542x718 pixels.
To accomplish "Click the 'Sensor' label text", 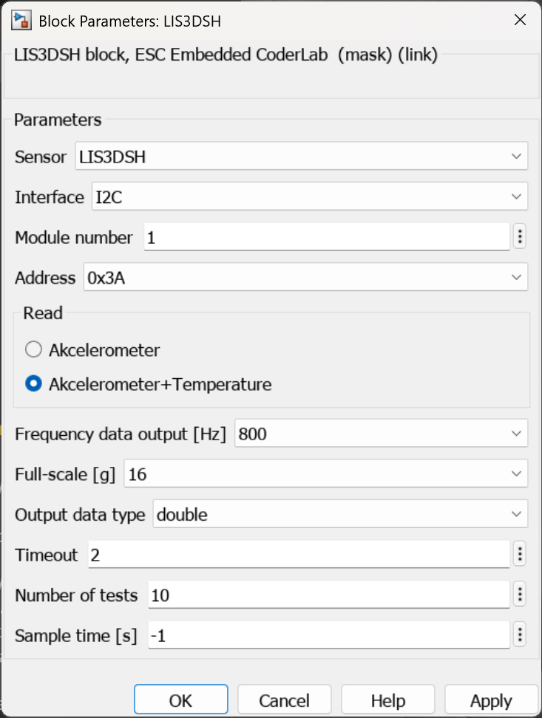I will (x=41, y=157).
